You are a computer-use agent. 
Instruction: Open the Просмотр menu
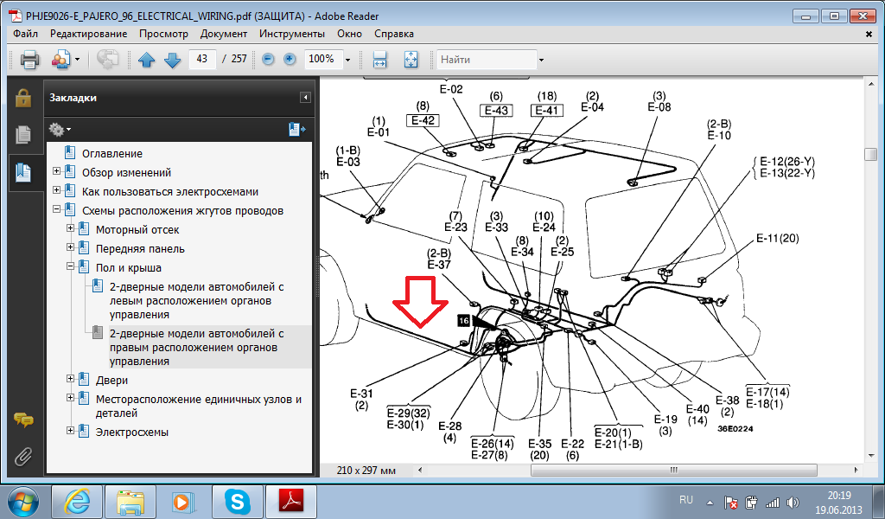(x=162, y=34)
